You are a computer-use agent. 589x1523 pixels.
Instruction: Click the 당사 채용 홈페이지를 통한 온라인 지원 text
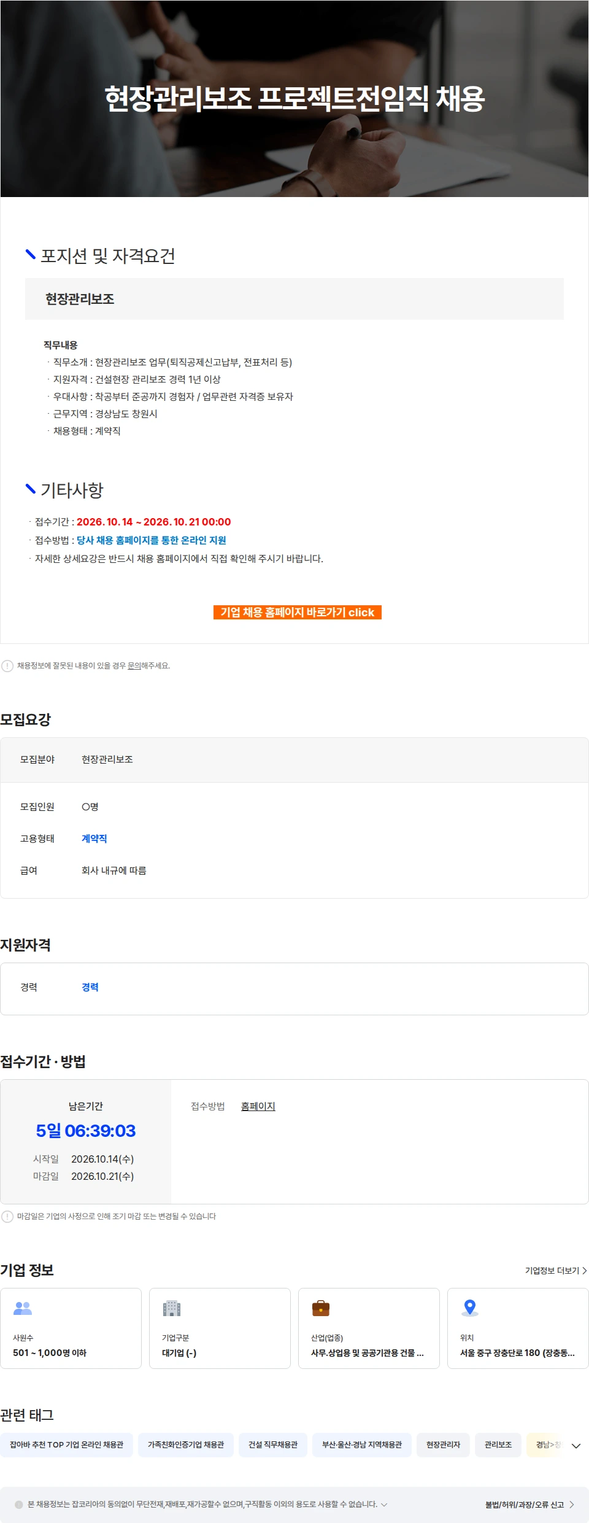coord(152,540)
